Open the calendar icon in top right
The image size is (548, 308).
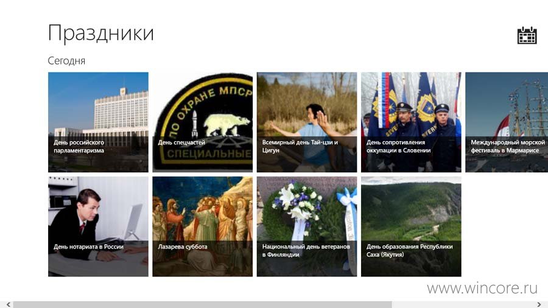pyautogui.click(x=527, y=35)
